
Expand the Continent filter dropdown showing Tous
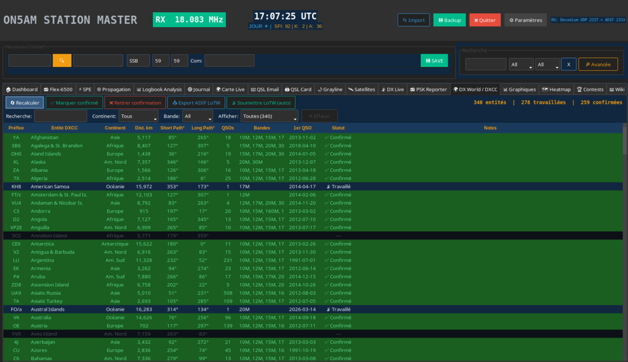tap(138, 116)
